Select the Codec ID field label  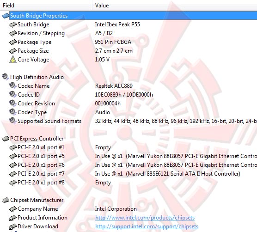tap(29, 95)
